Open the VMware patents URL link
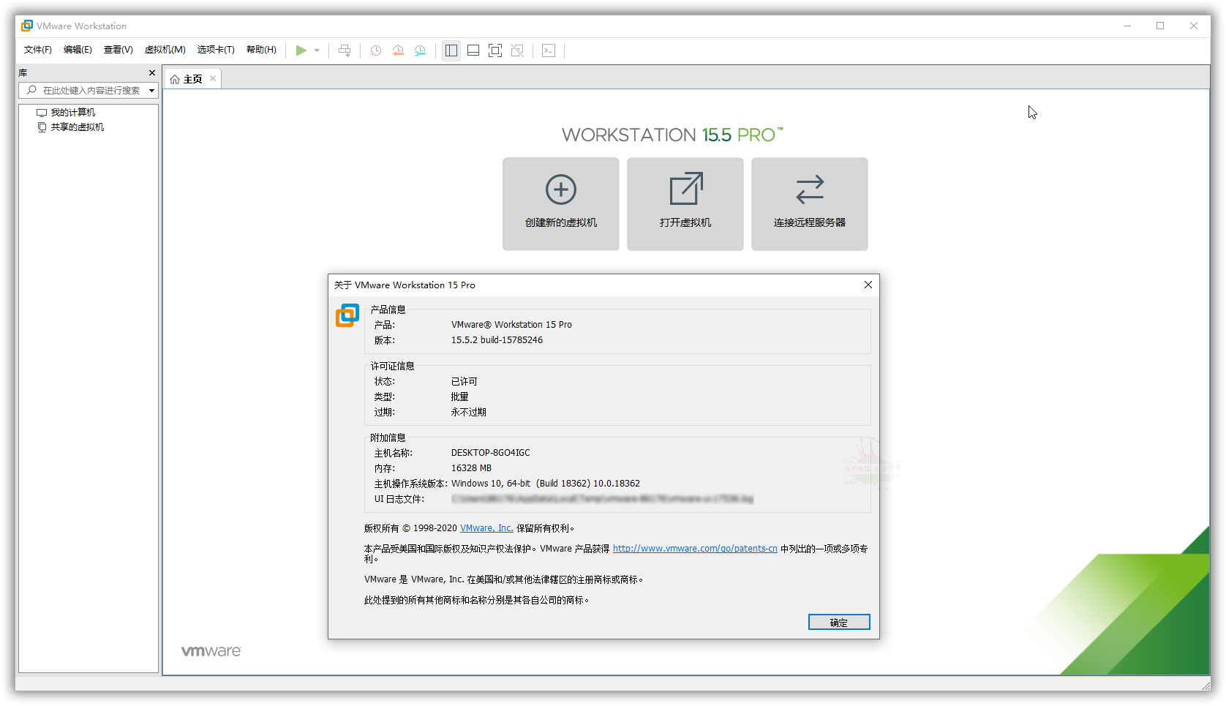This screenshot has width=1226, height=706. tap(695, 549)
